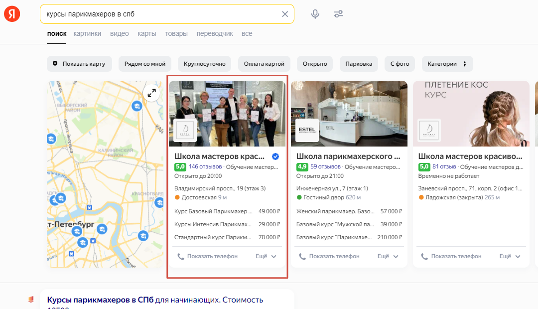Click the Показать карту button

click(x=79, y=64)
